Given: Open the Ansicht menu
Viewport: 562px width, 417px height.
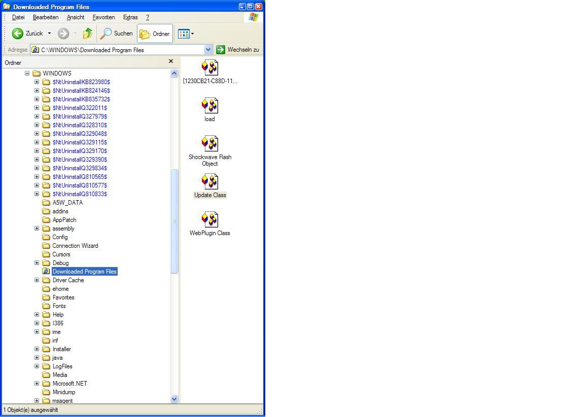Looking at the screenshot, I should 76,17.
